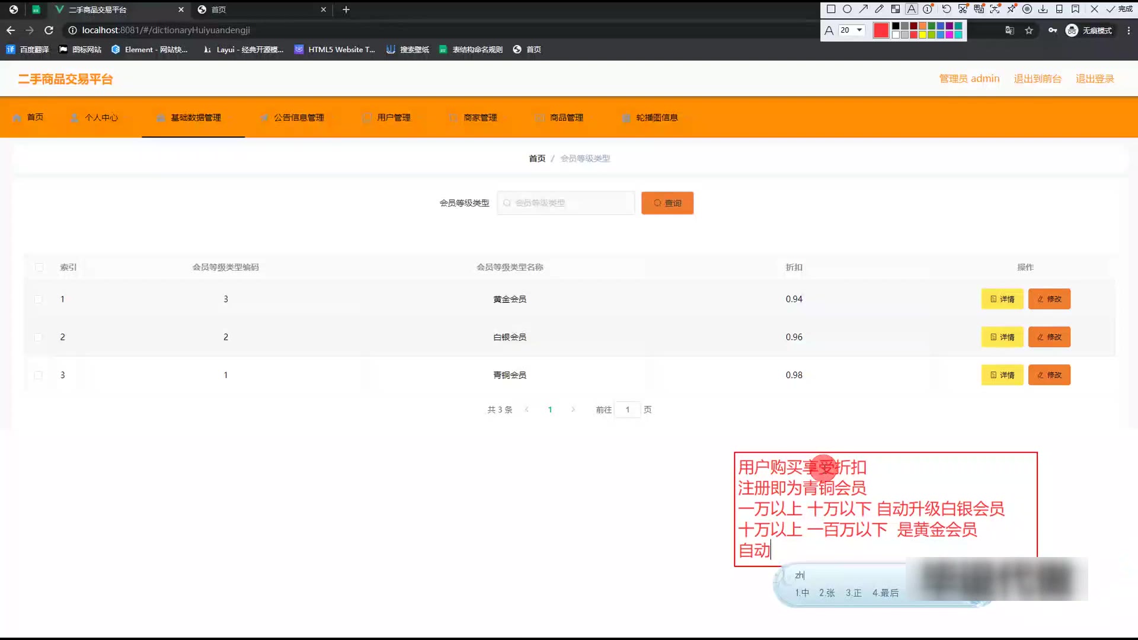This screenshot has width=1138, height=640.
Task: Open the font size 20 dropdown
Action: [x=859, y=30]
